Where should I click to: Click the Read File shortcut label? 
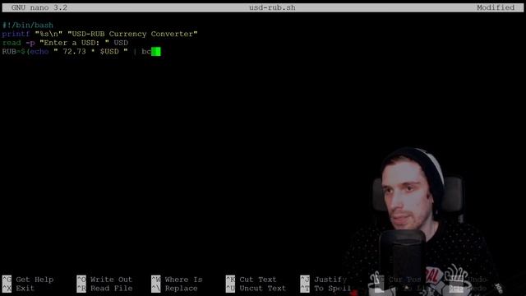point(112,288)
